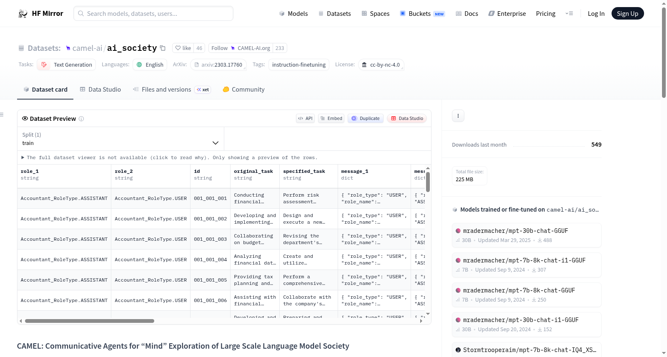Click the follower count 233
The width and height of the screenshot is (667, 357).
280,48
